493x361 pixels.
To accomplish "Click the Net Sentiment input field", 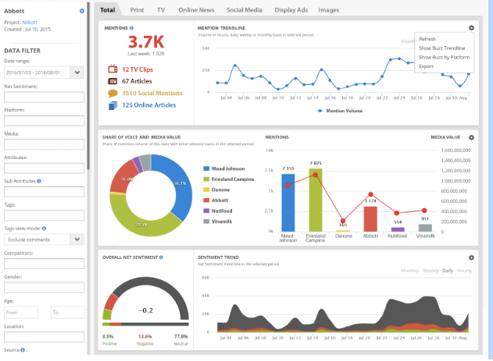I will 44,97.
